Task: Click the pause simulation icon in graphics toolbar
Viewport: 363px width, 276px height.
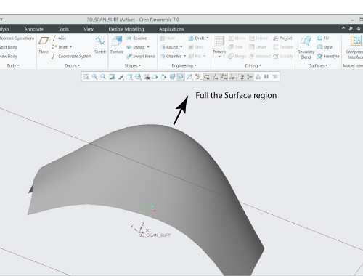Action: tap(266, 77)
